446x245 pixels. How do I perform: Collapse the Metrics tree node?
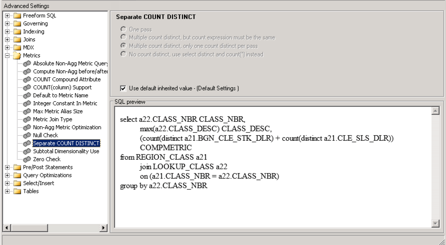(7, 55)
